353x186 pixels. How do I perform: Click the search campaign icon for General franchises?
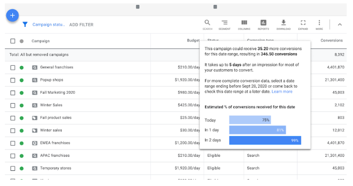pos(35,67)
